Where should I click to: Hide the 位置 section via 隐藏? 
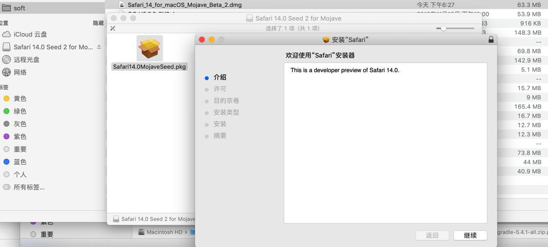click(98, 23)
